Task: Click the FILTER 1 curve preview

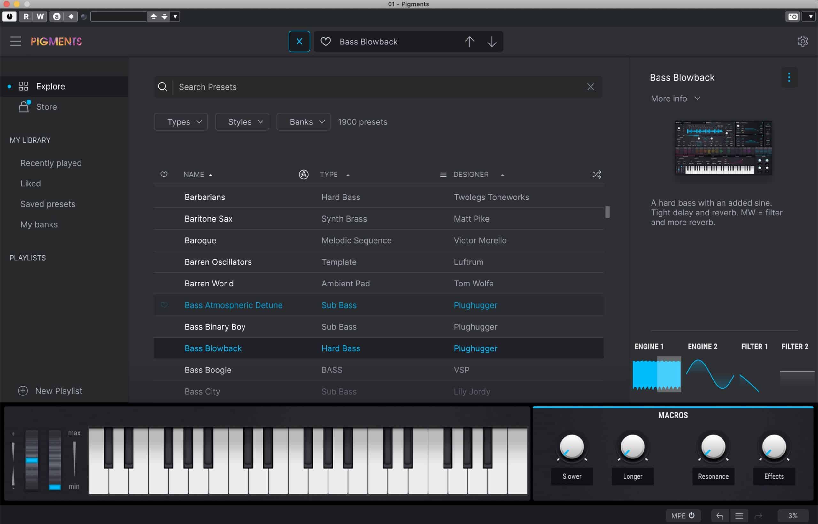Action: pyautogui.click(x=749, y=383)
